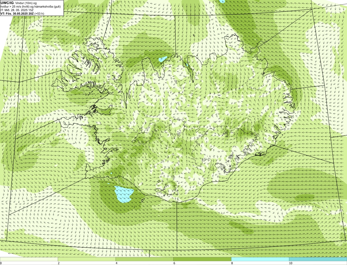The height and width of the screenshot is (265, 347).
Task: Click the 0–2 m/s palest legend swatch
Action: click(29, 259)
